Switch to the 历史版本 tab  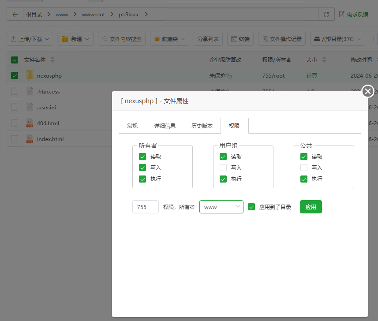click(x=202, y=126)
